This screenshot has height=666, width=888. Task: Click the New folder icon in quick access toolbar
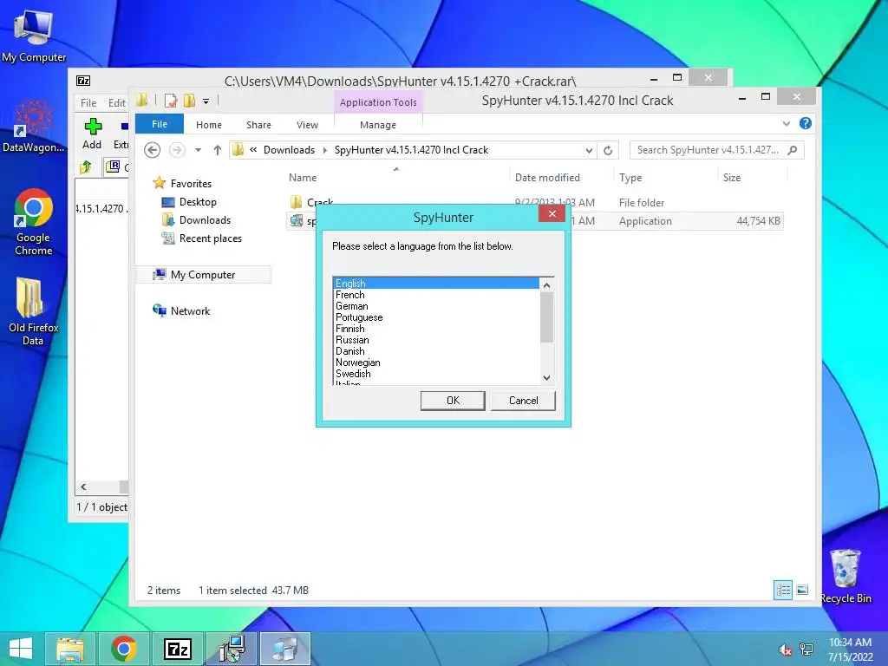click(x=189, y=101)
